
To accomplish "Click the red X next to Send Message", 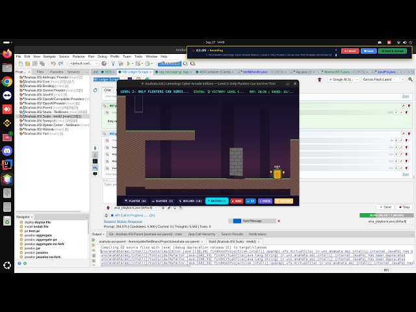I will 279,221.
